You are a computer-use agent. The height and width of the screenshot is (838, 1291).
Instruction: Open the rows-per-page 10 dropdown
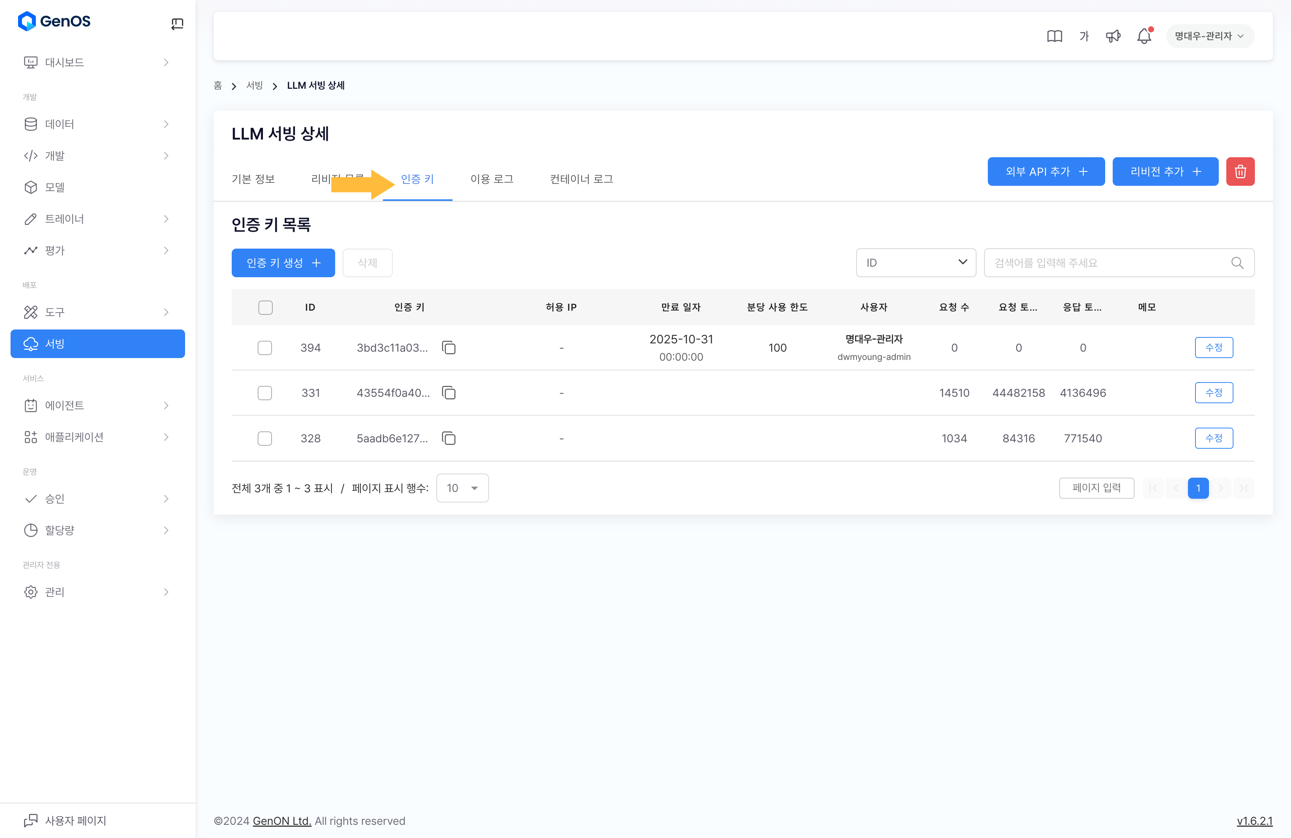pos(462,488)
